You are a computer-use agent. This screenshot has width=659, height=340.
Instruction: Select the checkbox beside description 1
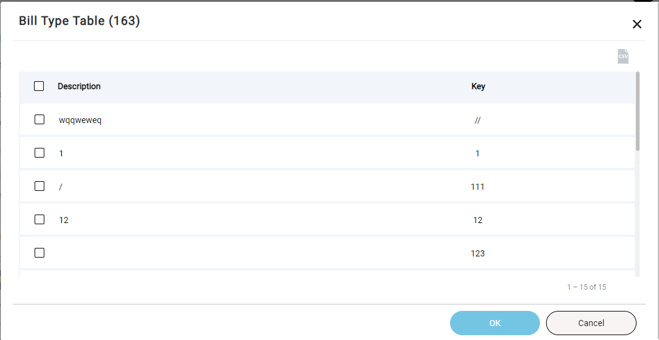click(x=39, y=153)
